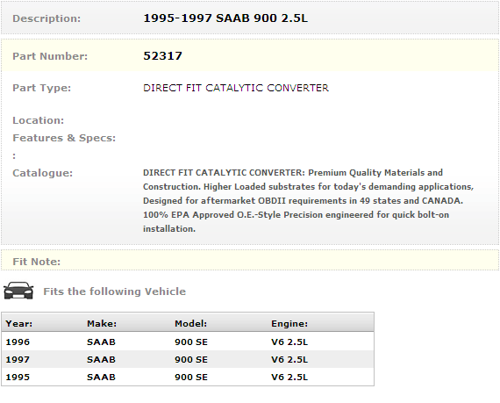Click the car icon beside Fits the following Vehicle
This screenshot has width=500, height=403.
(x=18, y=291)
